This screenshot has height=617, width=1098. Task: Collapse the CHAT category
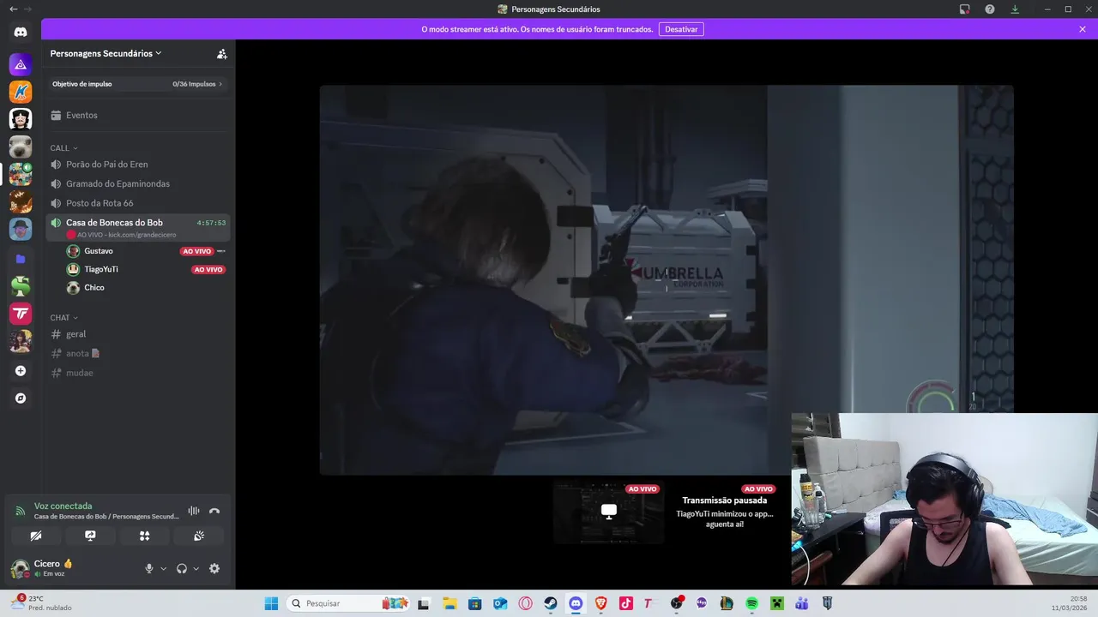[63, 318]
